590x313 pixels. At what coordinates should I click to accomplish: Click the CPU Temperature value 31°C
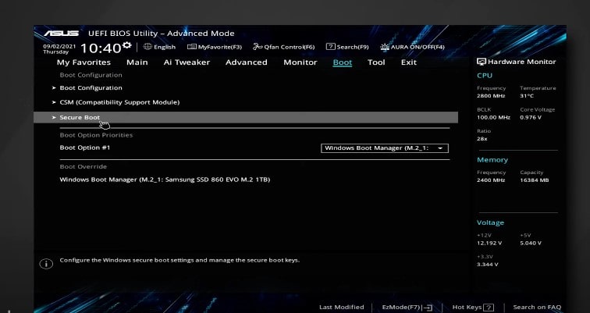coord(527,96)
